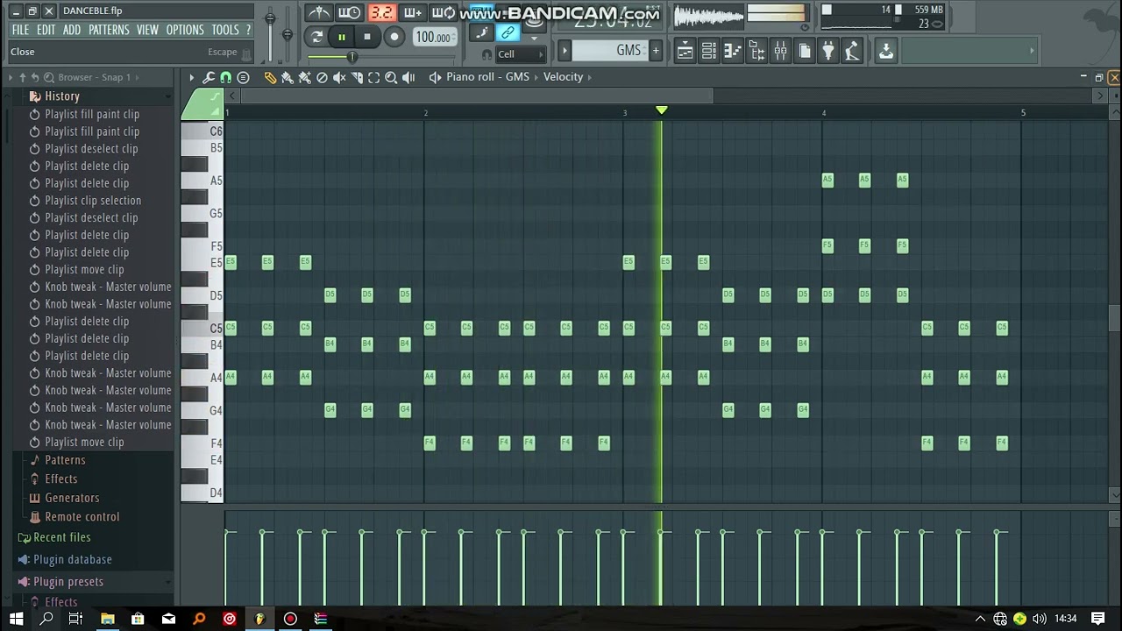Toggle the record button
Viewport: 1122px width, 631px height.
(x=394, y=37)
